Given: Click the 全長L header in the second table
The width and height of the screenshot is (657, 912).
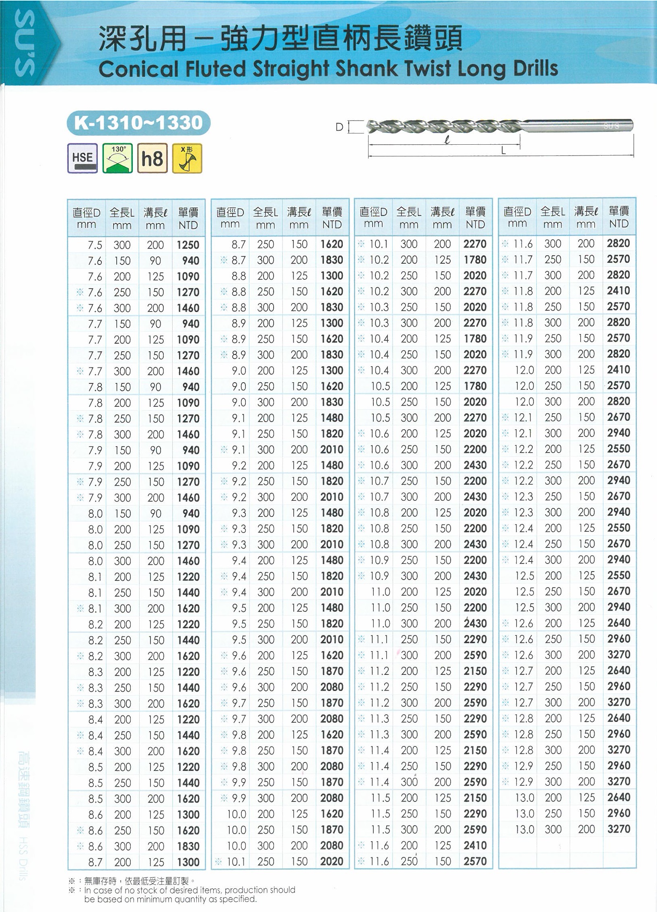Looking at the screenshot, I should coord(265,218).
